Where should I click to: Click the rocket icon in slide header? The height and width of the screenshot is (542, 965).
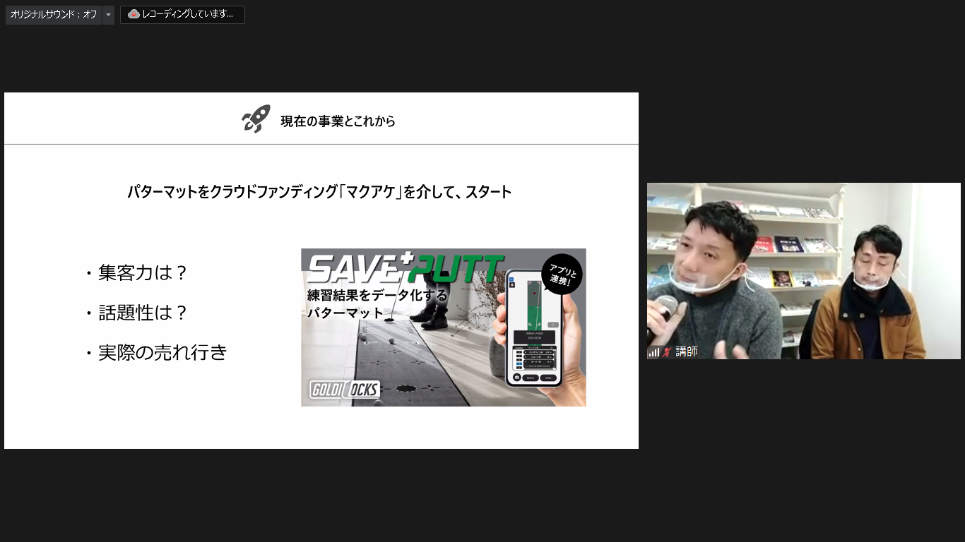point(256,119)
